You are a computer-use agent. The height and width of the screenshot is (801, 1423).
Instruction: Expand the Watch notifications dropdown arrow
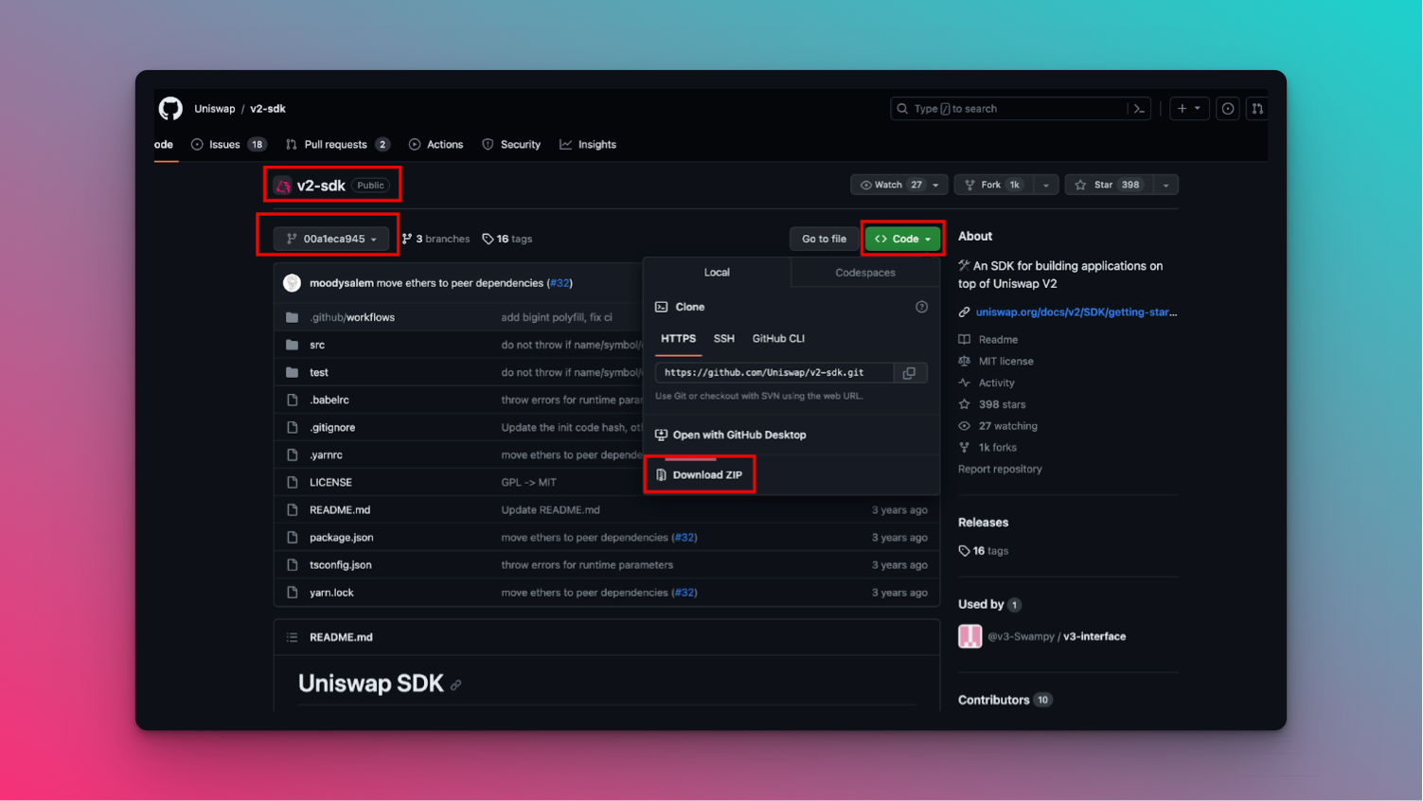(935, 186)
